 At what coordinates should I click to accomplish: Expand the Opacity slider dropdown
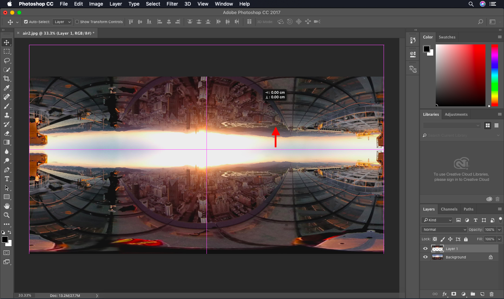coord(499,230)
